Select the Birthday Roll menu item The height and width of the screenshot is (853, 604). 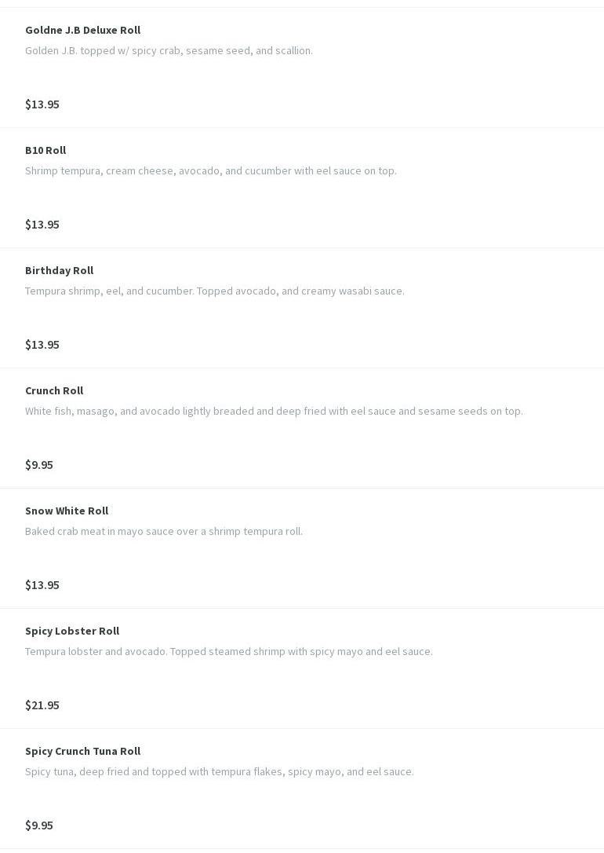[59, 270]
